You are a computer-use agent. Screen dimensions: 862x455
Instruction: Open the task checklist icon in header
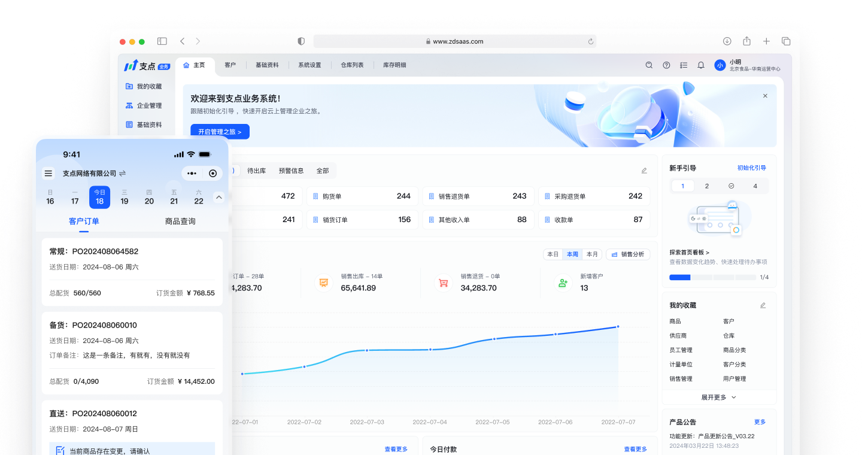(x=684, y=65)
